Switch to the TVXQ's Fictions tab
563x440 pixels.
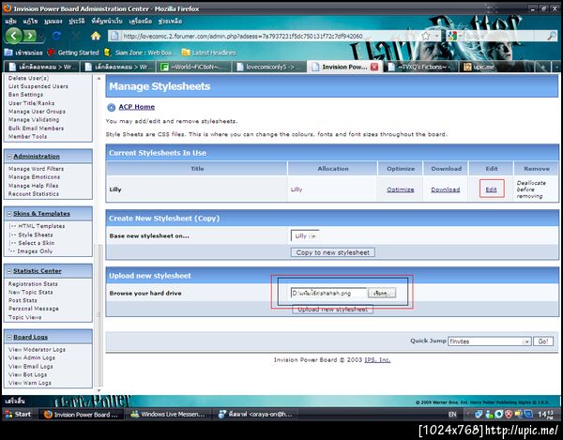pos(421,67)
